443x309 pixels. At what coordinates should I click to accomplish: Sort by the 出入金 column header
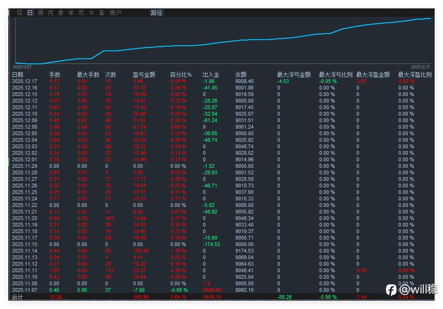(x=211, y=75)
